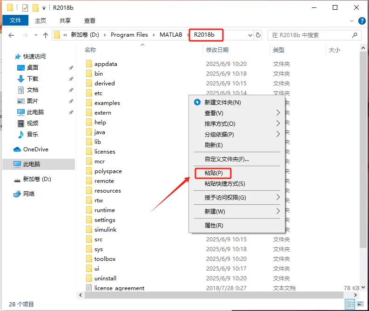Image resolution: width=369 pixels, height=311 pixels.
Task: Open 快速访问 in sidebar
Action: (30, 57)
